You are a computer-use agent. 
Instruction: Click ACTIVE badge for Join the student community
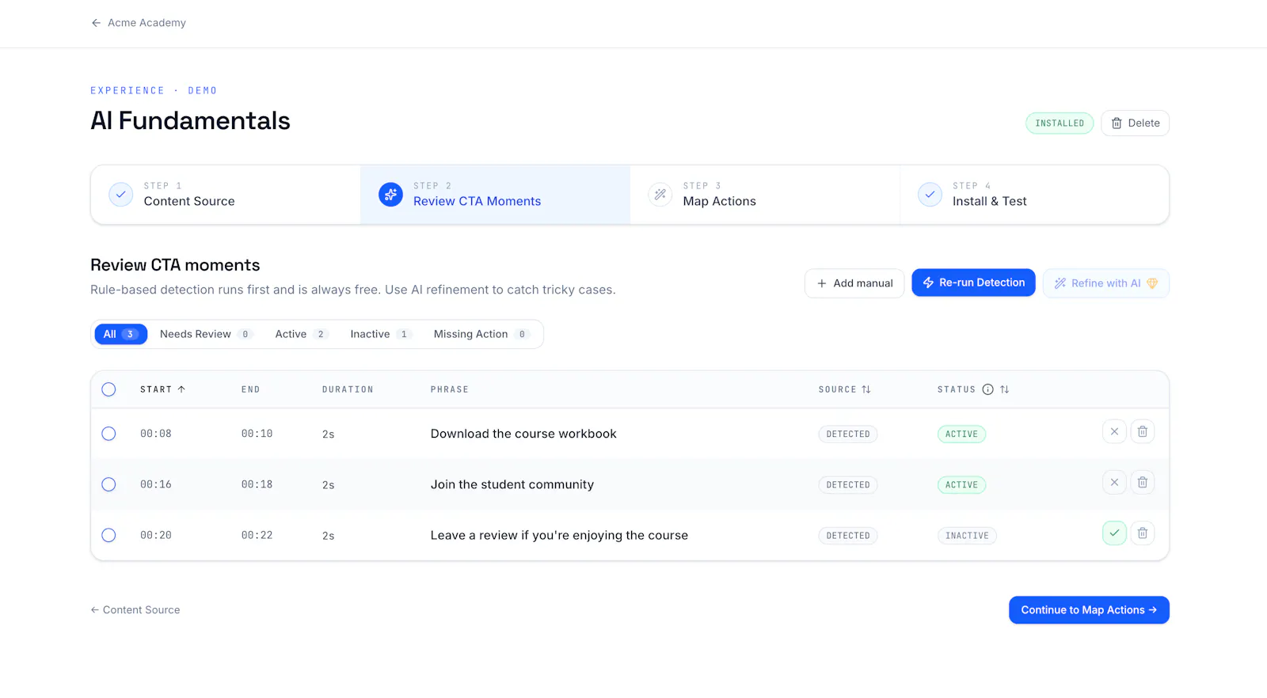tap(961, 484)
